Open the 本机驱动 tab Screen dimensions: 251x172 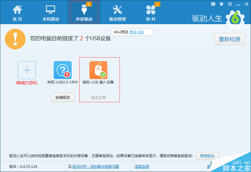pyautogui.click(x=50, y=12)
